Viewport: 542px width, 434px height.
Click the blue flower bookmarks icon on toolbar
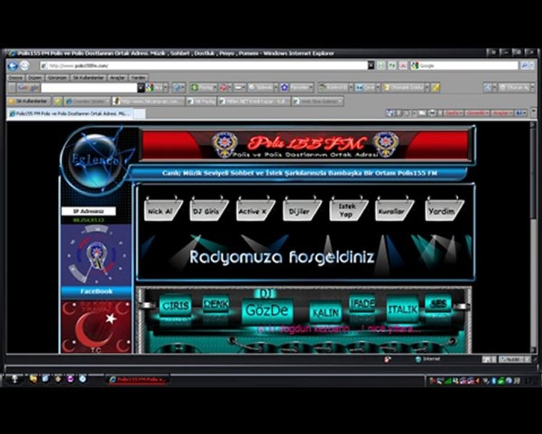tap(284, 87)
